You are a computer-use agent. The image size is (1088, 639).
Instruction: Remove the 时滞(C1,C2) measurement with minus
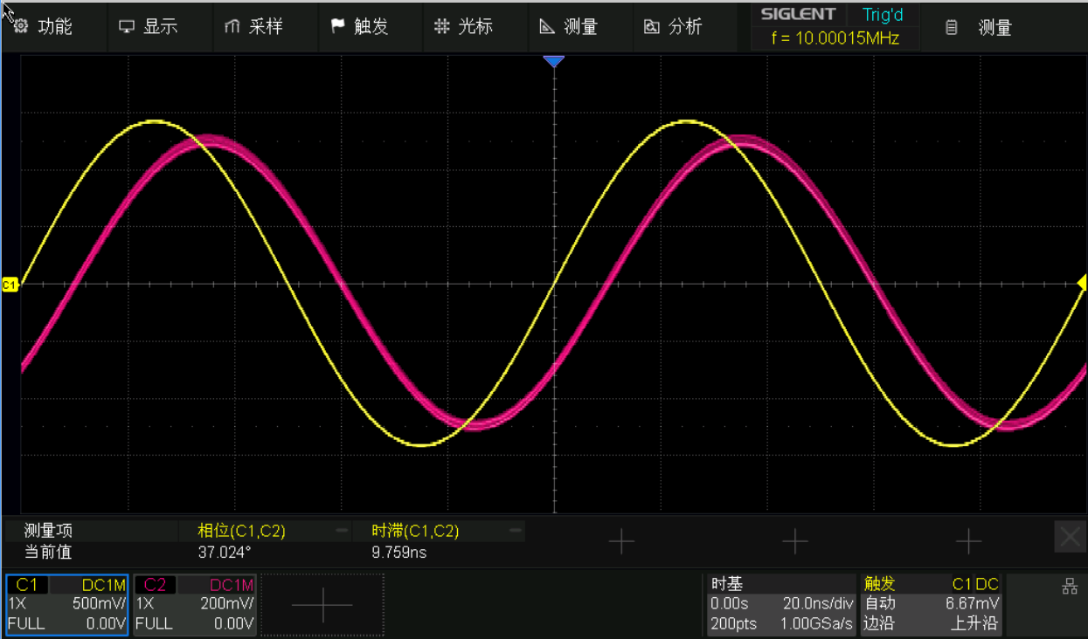coord(516,531)
